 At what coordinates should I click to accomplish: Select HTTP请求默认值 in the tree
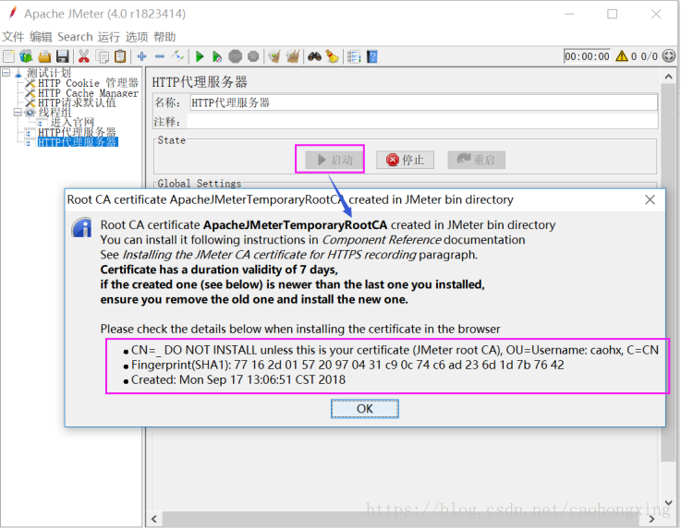pyautogui.click(x=77, y=102)
